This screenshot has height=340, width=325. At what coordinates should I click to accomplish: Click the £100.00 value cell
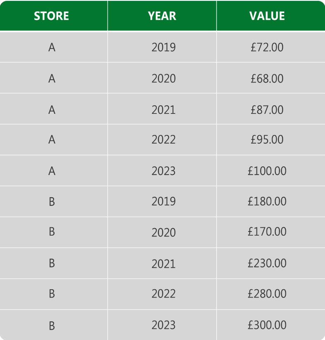[267, 170]
